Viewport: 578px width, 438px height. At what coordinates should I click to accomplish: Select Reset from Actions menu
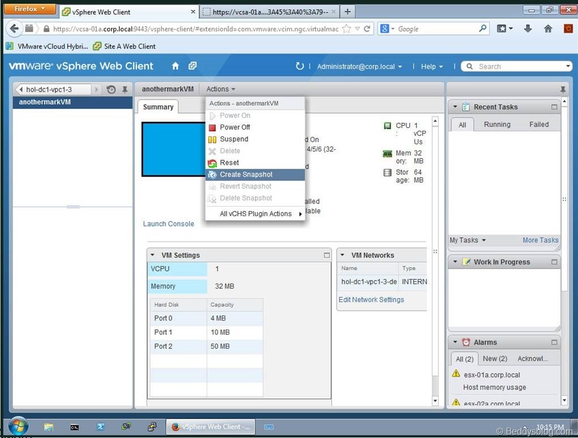[255, 163]
